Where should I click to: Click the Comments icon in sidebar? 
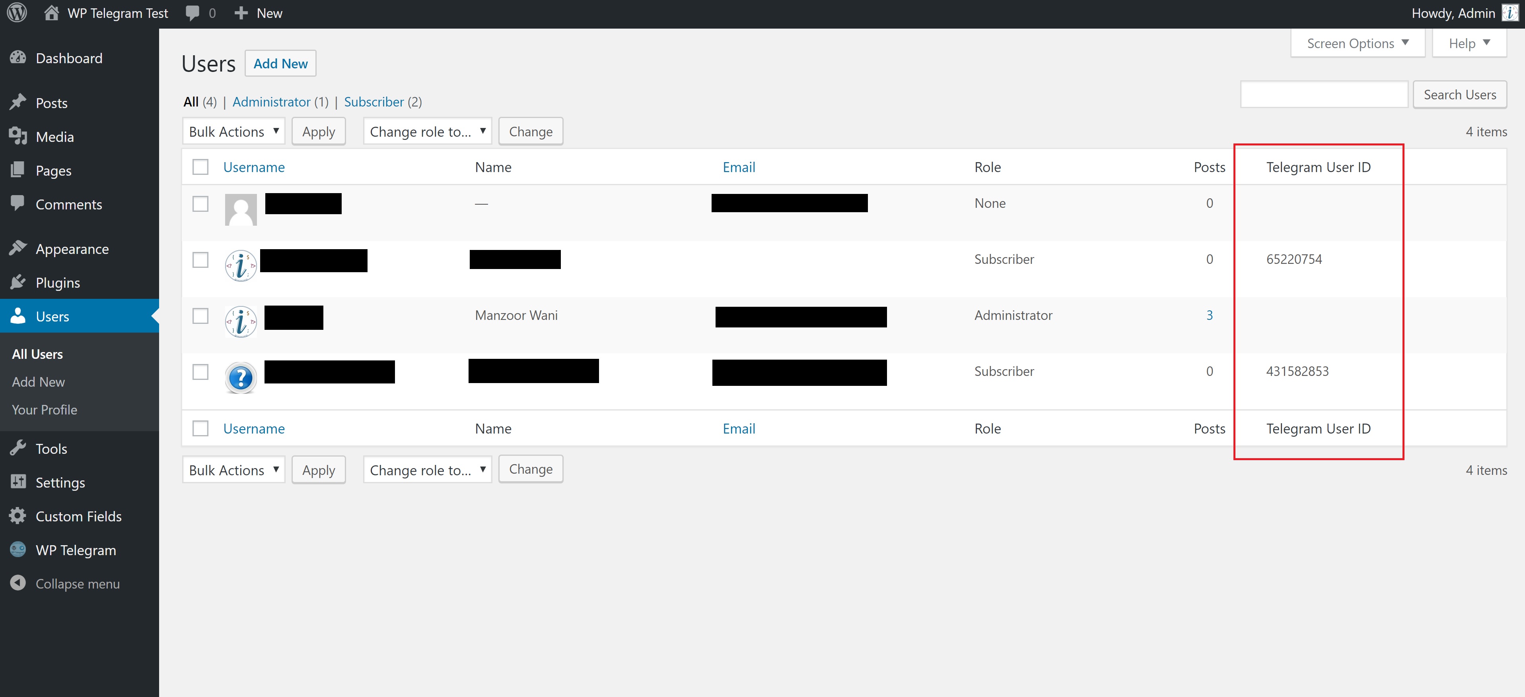(18, 204)
